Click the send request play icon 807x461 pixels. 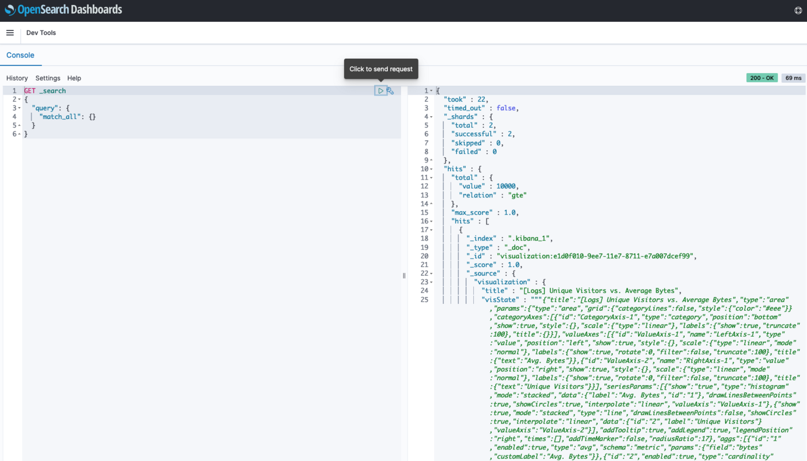(x=380, y=90)
